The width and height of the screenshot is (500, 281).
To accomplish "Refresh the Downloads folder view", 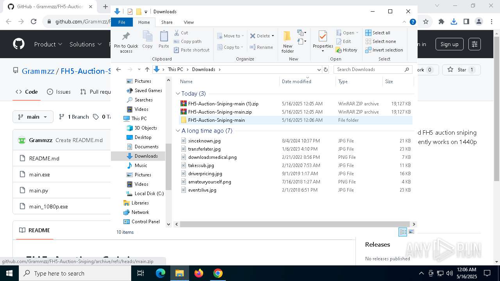I will pyautogui.click(x=326, y=69).
